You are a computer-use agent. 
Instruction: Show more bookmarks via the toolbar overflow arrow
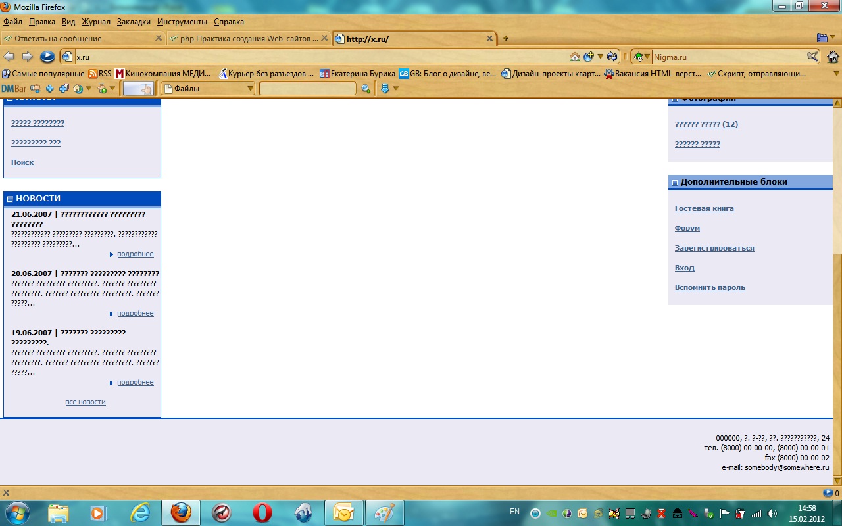(837, 74)
